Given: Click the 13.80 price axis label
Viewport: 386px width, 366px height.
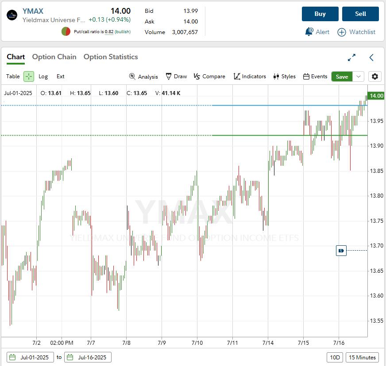Looking at the screenshot, I should (x=377, y=196).
